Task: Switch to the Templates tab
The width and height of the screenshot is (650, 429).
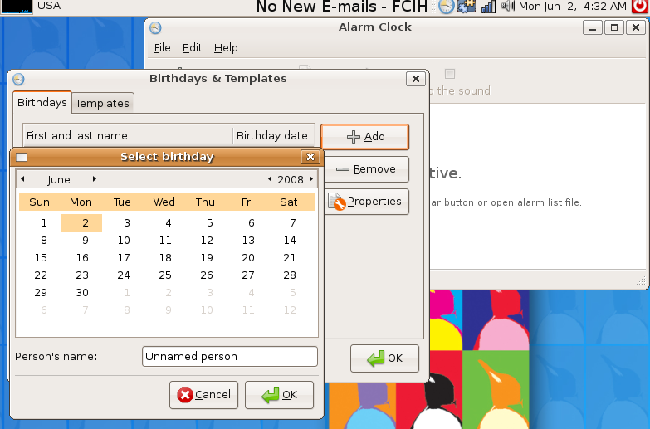Action: (x=103, y=103)
